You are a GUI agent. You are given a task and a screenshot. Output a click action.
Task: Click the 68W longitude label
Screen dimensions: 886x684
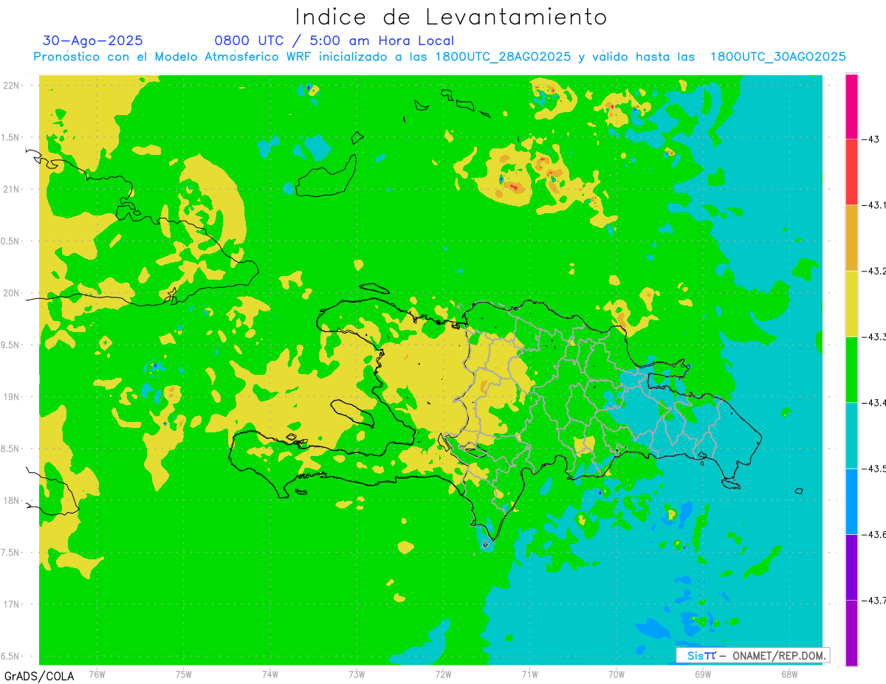click(x=789, y=674)
